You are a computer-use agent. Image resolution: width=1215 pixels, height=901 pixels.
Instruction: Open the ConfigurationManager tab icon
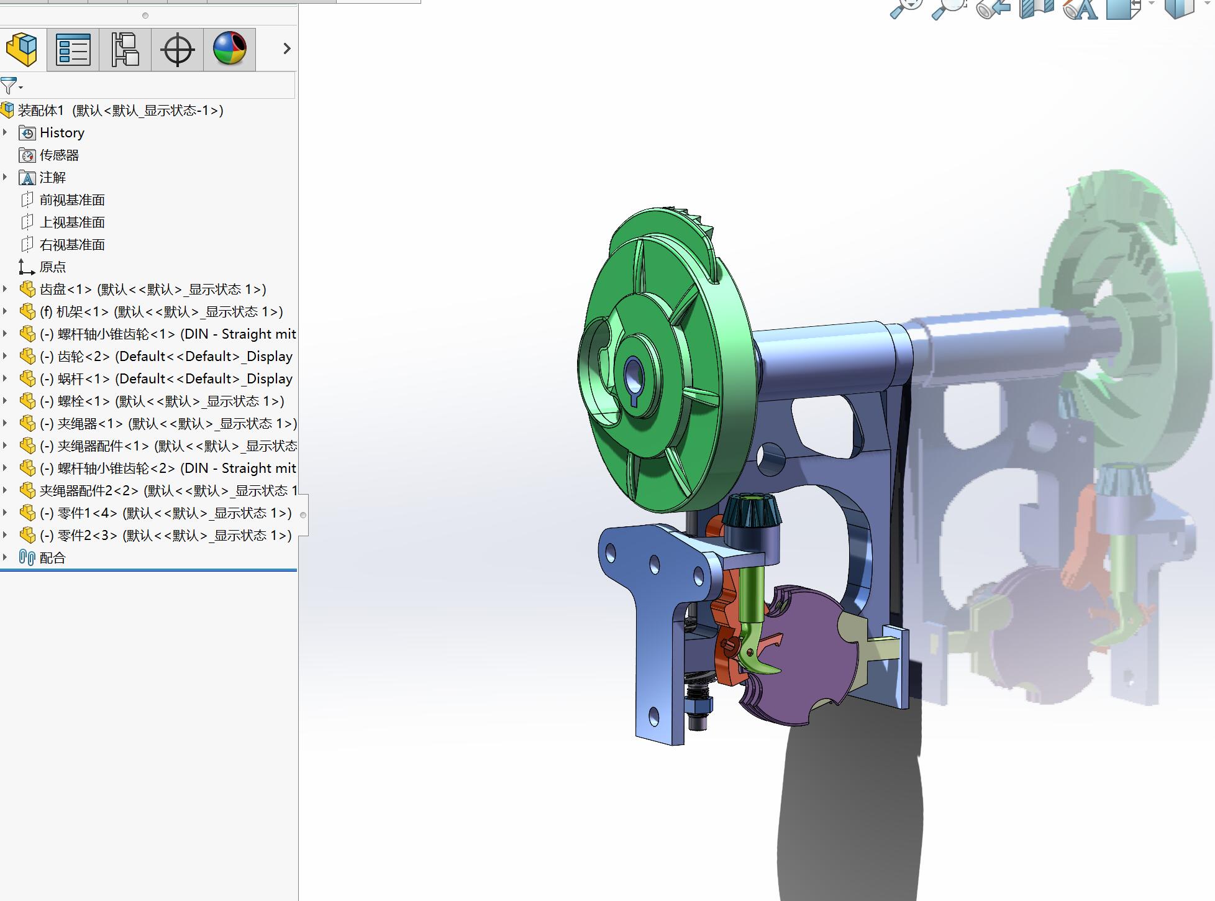[125, 49]
